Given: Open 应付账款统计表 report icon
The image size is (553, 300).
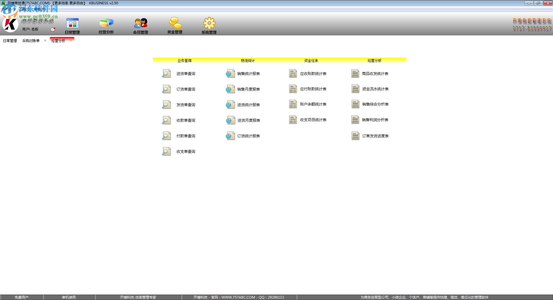Looking at the screenshot, I should pos(293,89).
